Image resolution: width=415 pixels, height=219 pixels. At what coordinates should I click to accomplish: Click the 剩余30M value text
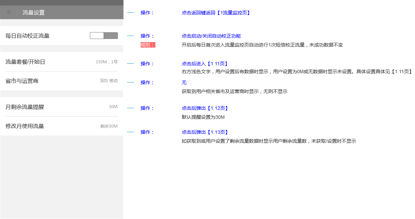click(x=109, y=126)
